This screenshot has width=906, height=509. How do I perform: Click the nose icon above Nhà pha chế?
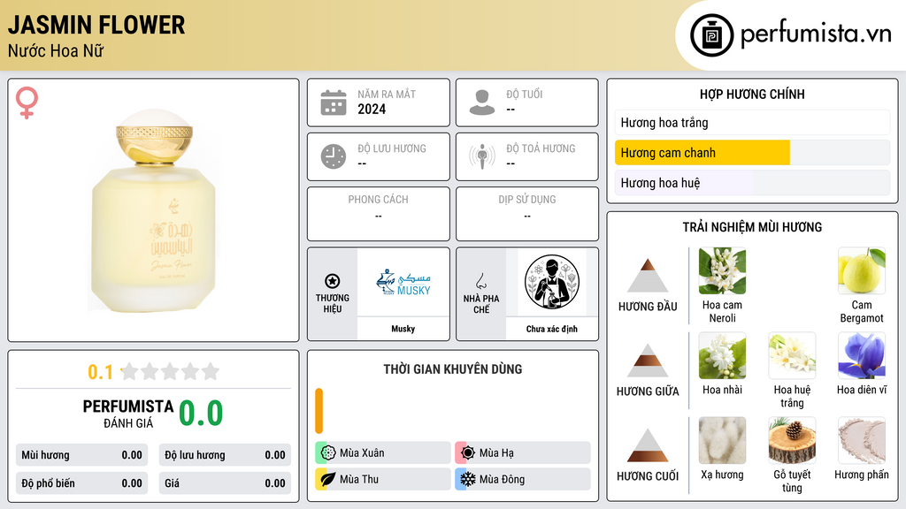click(x=480, y=281)
